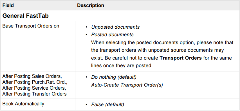Click the bold Transport Orders text

click(180, 58)
